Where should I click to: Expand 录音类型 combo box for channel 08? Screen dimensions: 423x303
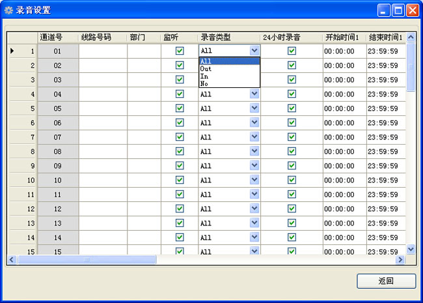click(x=254, y=151)
